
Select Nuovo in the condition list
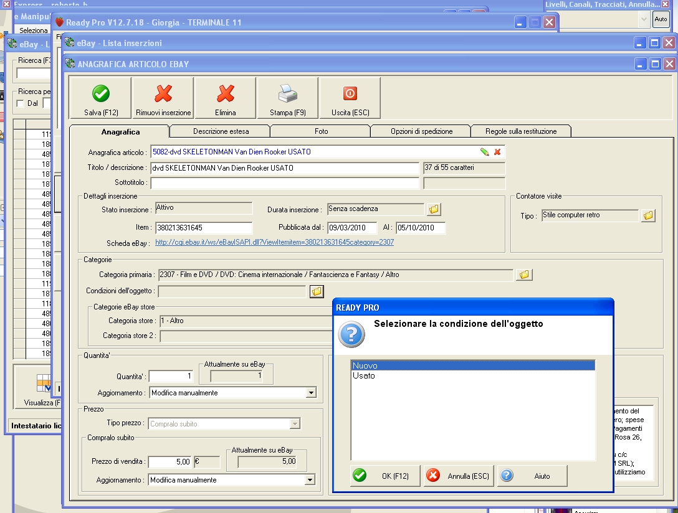pyautogui.click(x=473, y=365)
